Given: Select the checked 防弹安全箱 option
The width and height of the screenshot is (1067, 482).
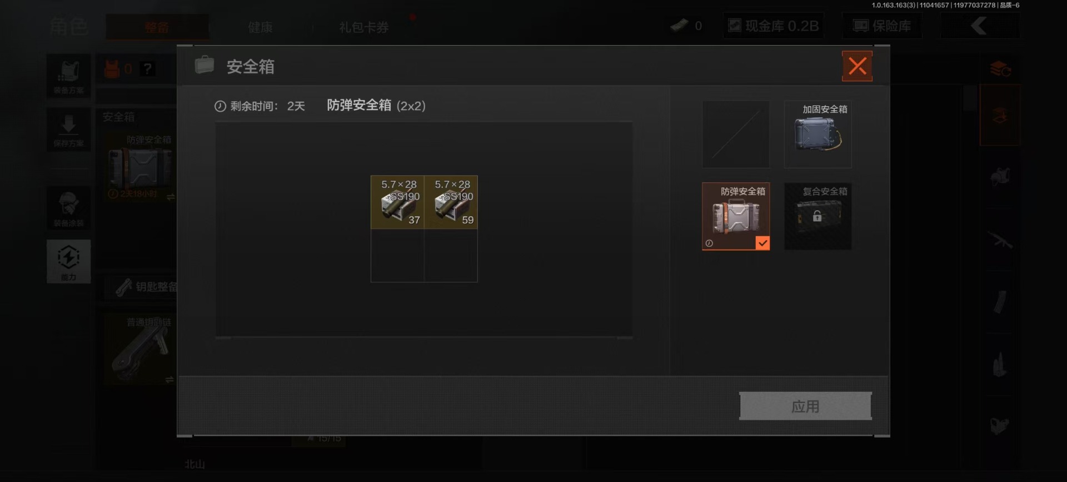Looking at the screenshot, I should (736, 216).
